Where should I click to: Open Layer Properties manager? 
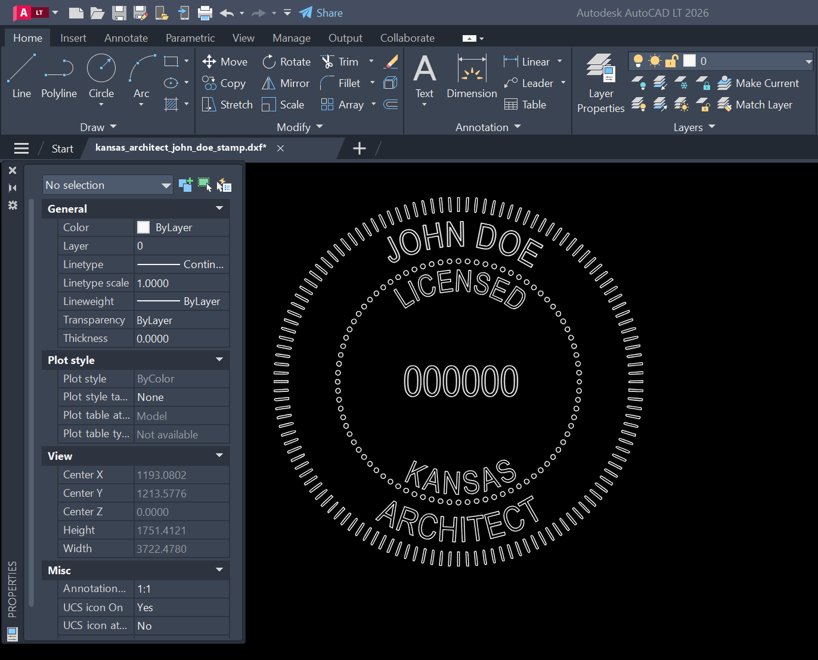601,83
